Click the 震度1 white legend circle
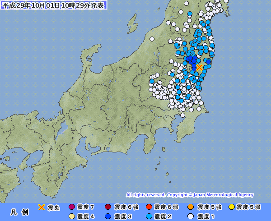 coord(191,216)
